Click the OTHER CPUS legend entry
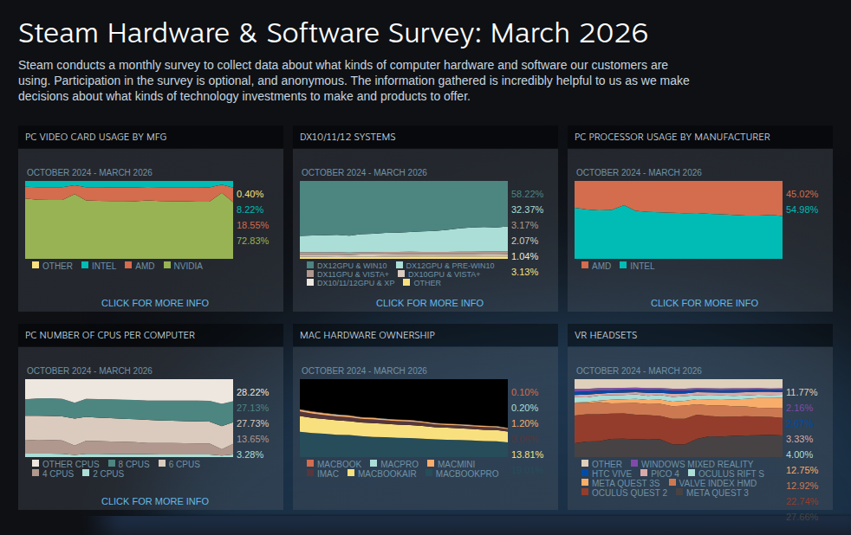Viewport: 851px width, 535px height. (66, 464)
